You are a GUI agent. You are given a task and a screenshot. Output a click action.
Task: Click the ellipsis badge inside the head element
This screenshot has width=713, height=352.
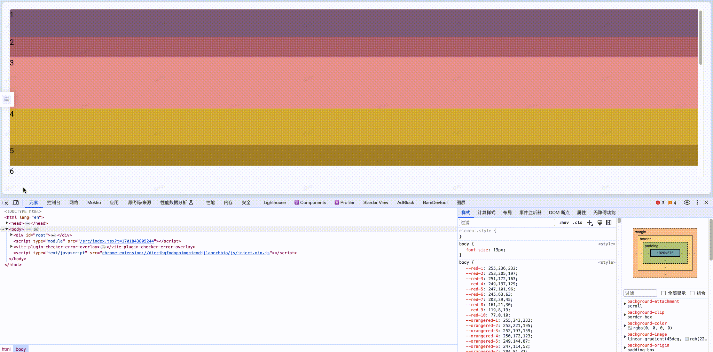point(27,223)
